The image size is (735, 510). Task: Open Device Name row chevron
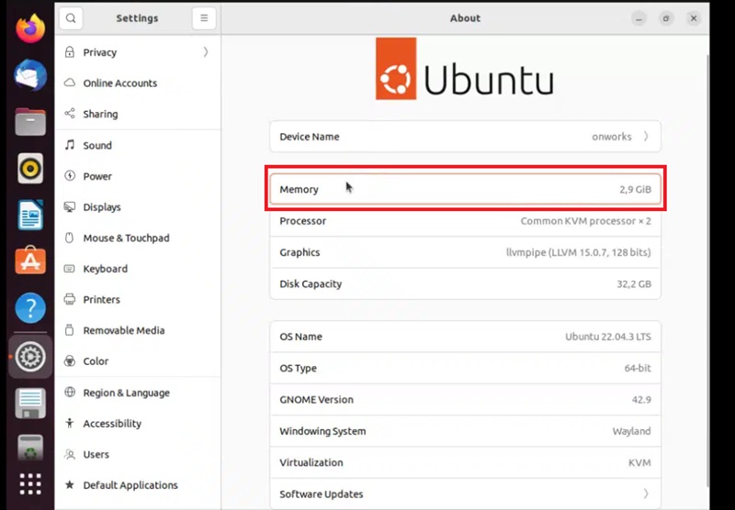[646, 136]
